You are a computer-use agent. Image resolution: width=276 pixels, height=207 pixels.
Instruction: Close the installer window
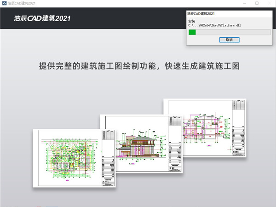pyautogui.click(x=270, y=3)
